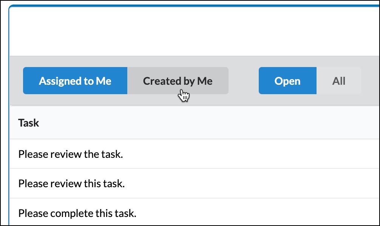380x226 pixels.
Task: View tasks assigned to me
Action: click(75, 81)
